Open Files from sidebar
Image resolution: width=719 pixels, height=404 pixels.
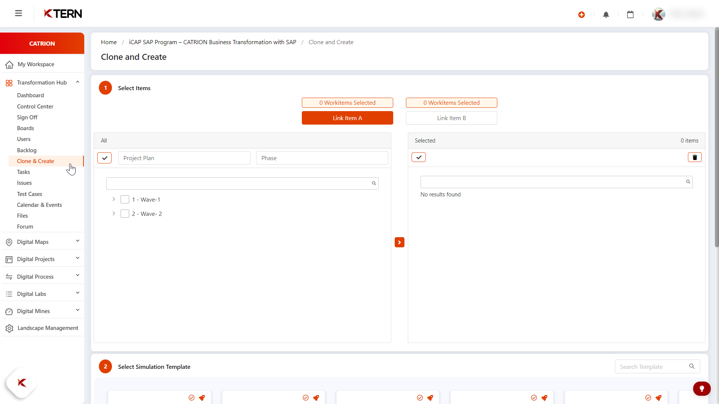(x=22, y=216)
